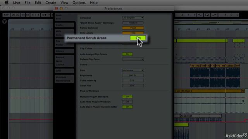Toggle Permanent Scrub Areas On button
The width and height of the screenshot is (248, 139).
[138, 38]
